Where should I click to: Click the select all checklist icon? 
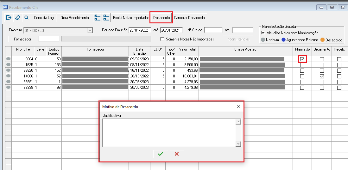[98, 17]
